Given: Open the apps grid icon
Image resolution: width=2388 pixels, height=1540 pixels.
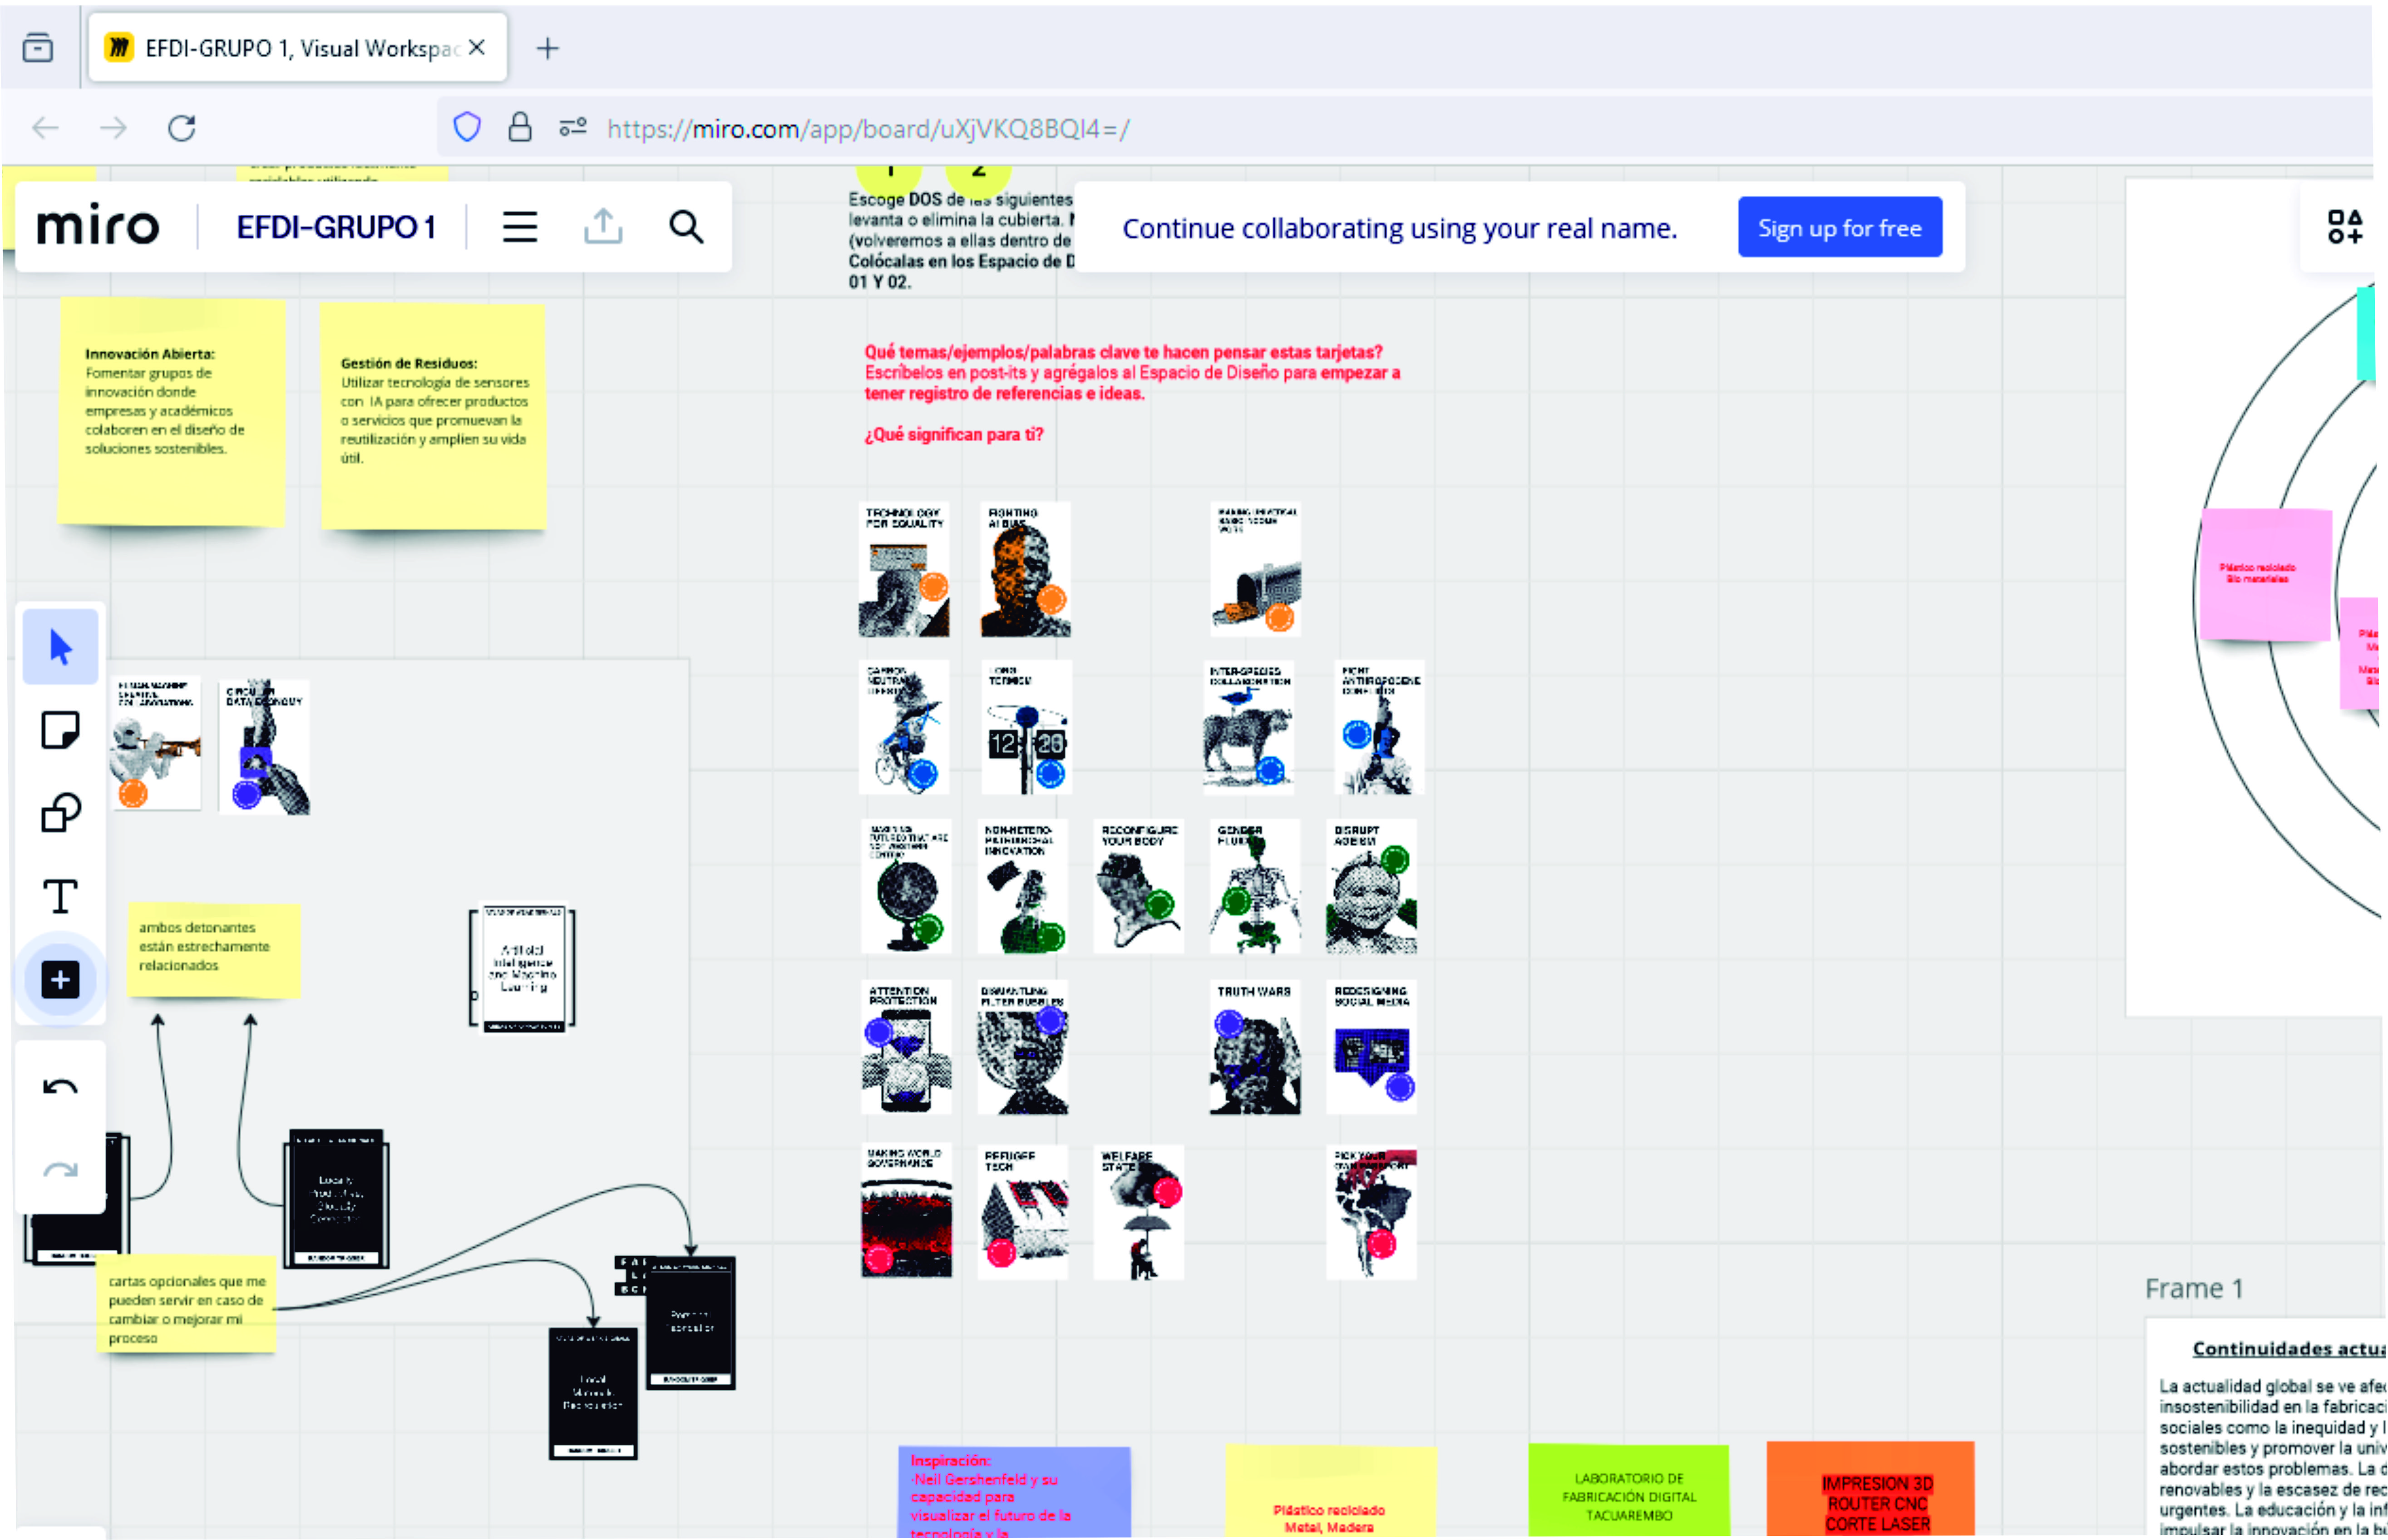Looking at the screenshot, I should coord(2344,227).
